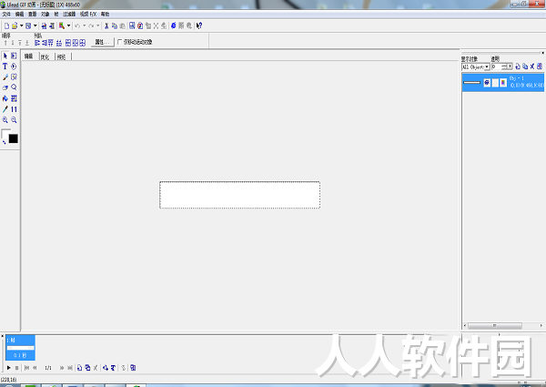Click the swap colors arrow icon
Viewport: 546px width, 387px height.
coord(5,142)
